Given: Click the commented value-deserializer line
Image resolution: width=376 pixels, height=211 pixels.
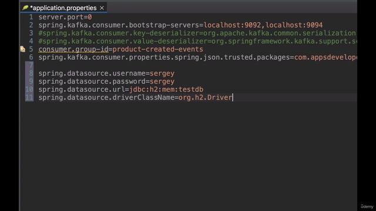Looking at the screenshot, I should point(197,41).
